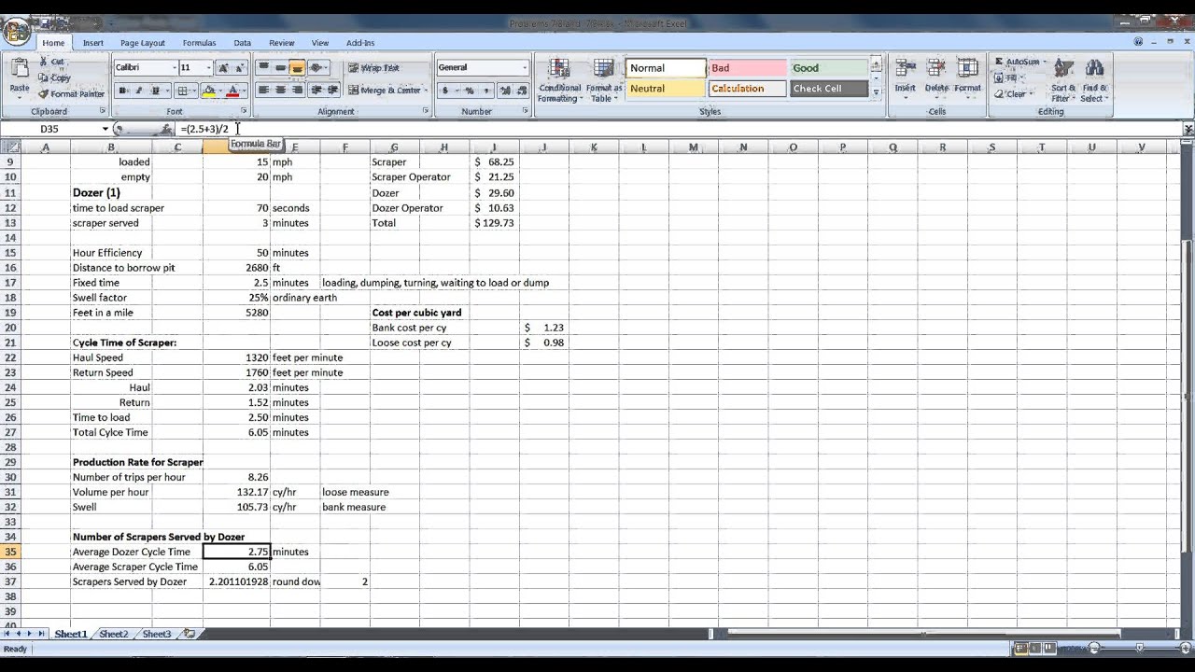
Task: Click Wrap Text
Action: [x=373, y=67]
